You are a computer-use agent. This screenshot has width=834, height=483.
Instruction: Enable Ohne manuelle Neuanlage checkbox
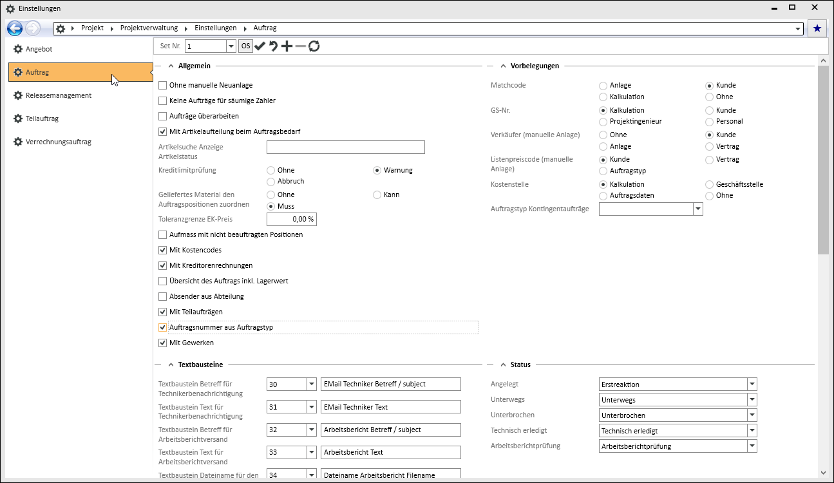click(x=163, y=85)
